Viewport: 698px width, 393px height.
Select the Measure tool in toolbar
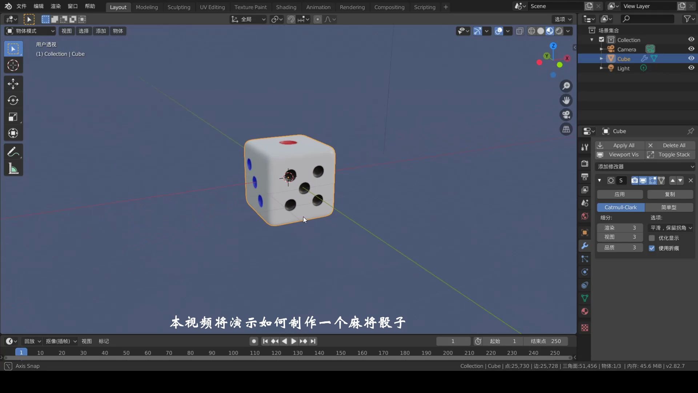[x=12, y=168]
